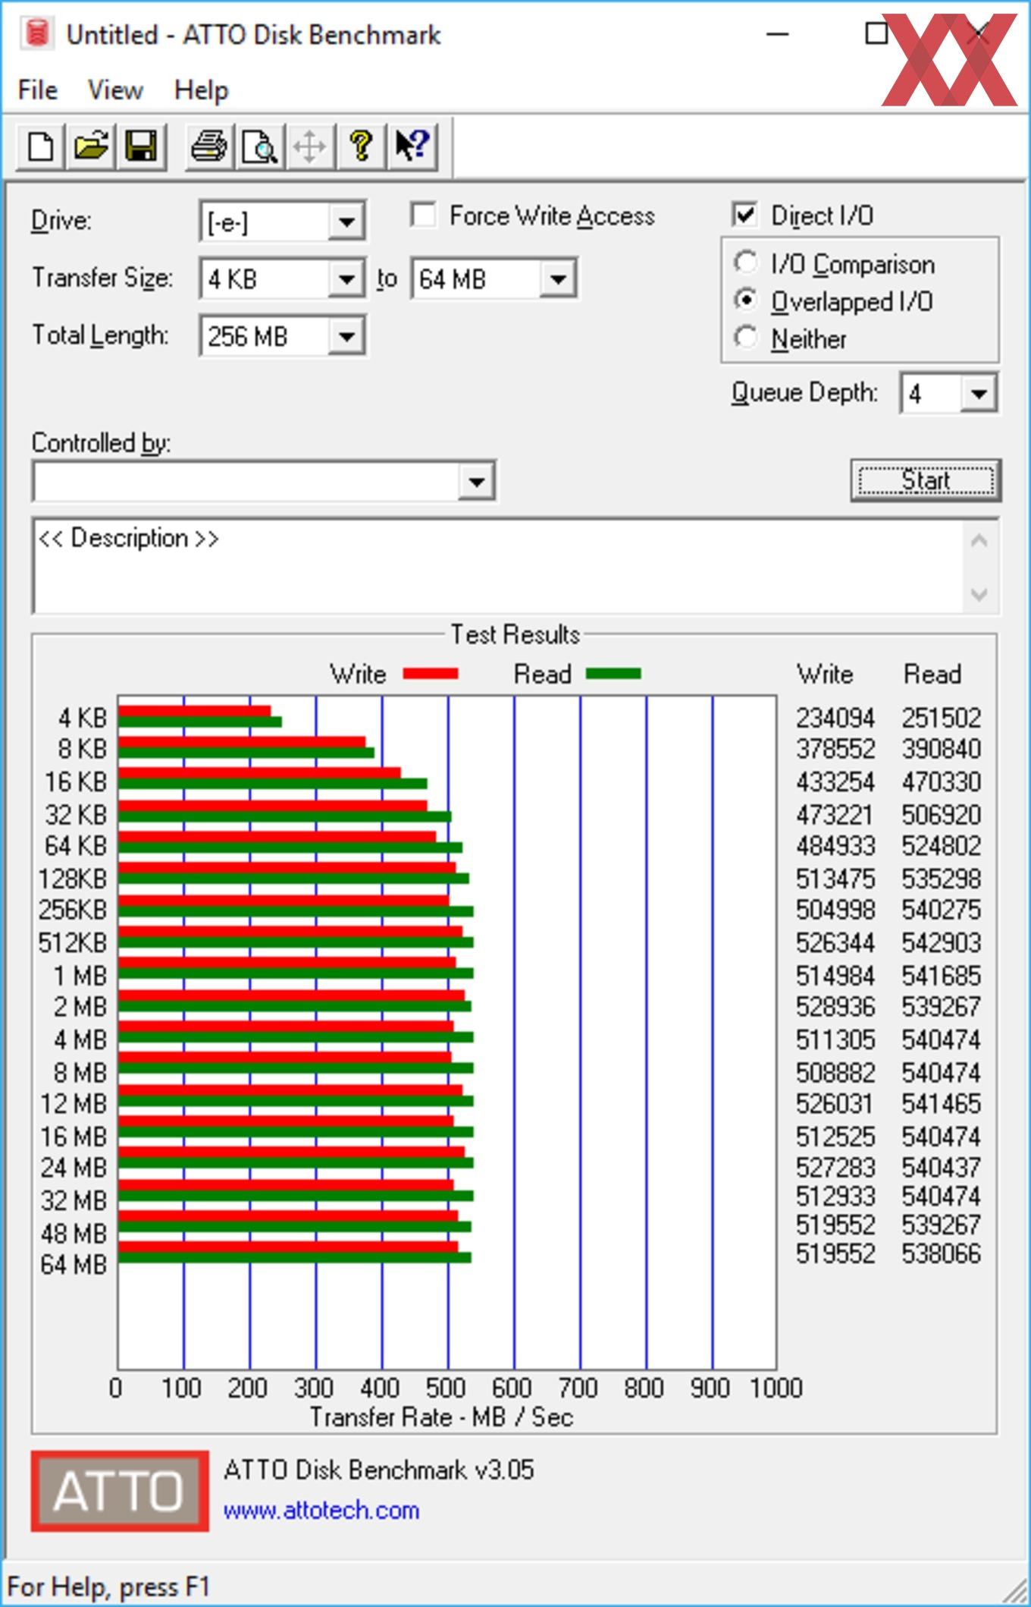Click the Save floppy disk icon
This screenshot has width=1031, height=1607.
[141, 146]
